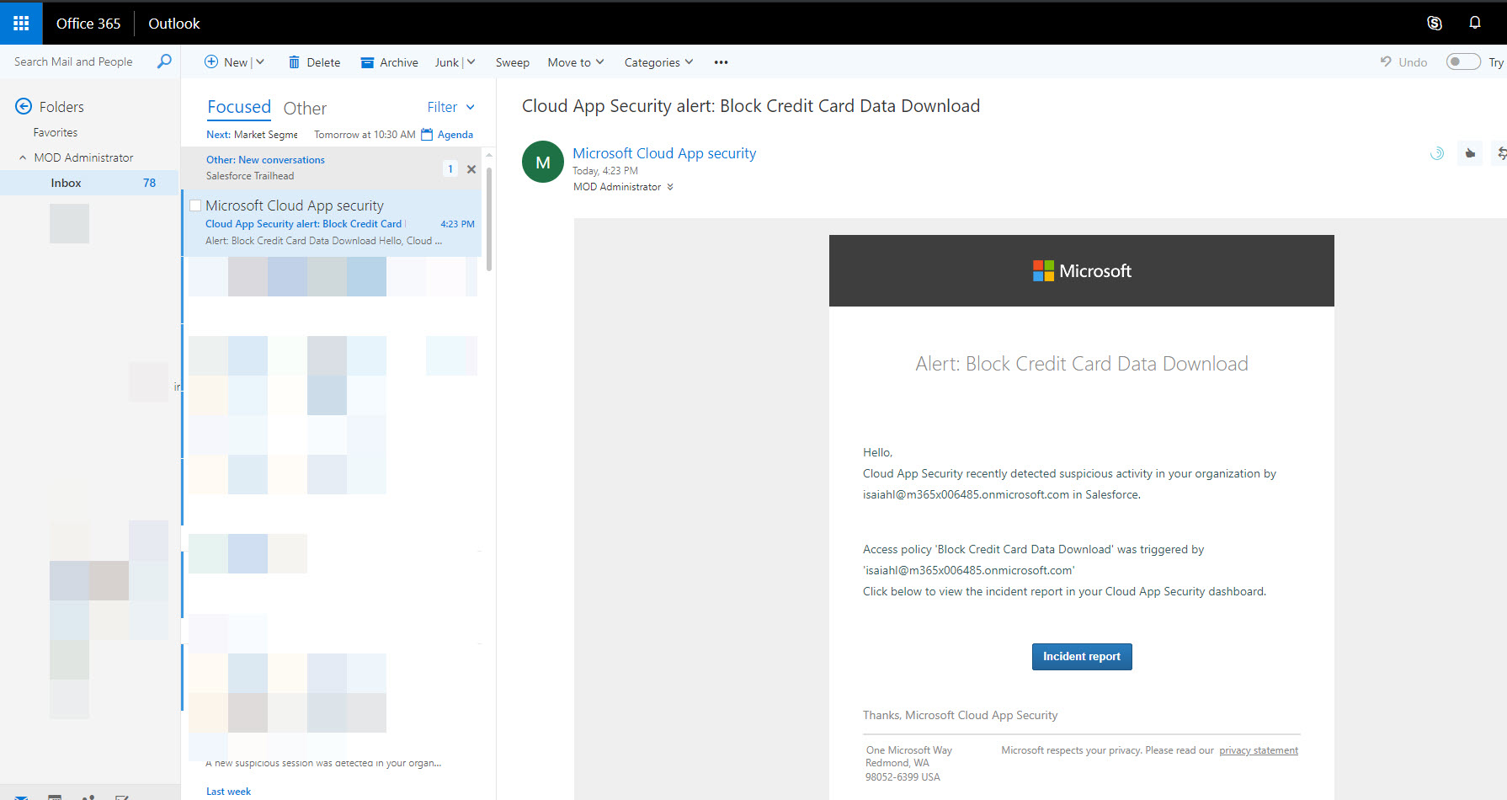The width and height of the screenshot is (1507, 800).
Task: Open Skype from the top bar
Action: coord(1435,23)
